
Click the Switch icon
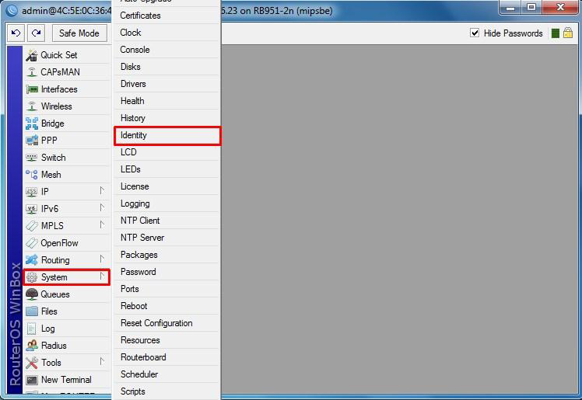pos(32,158)
